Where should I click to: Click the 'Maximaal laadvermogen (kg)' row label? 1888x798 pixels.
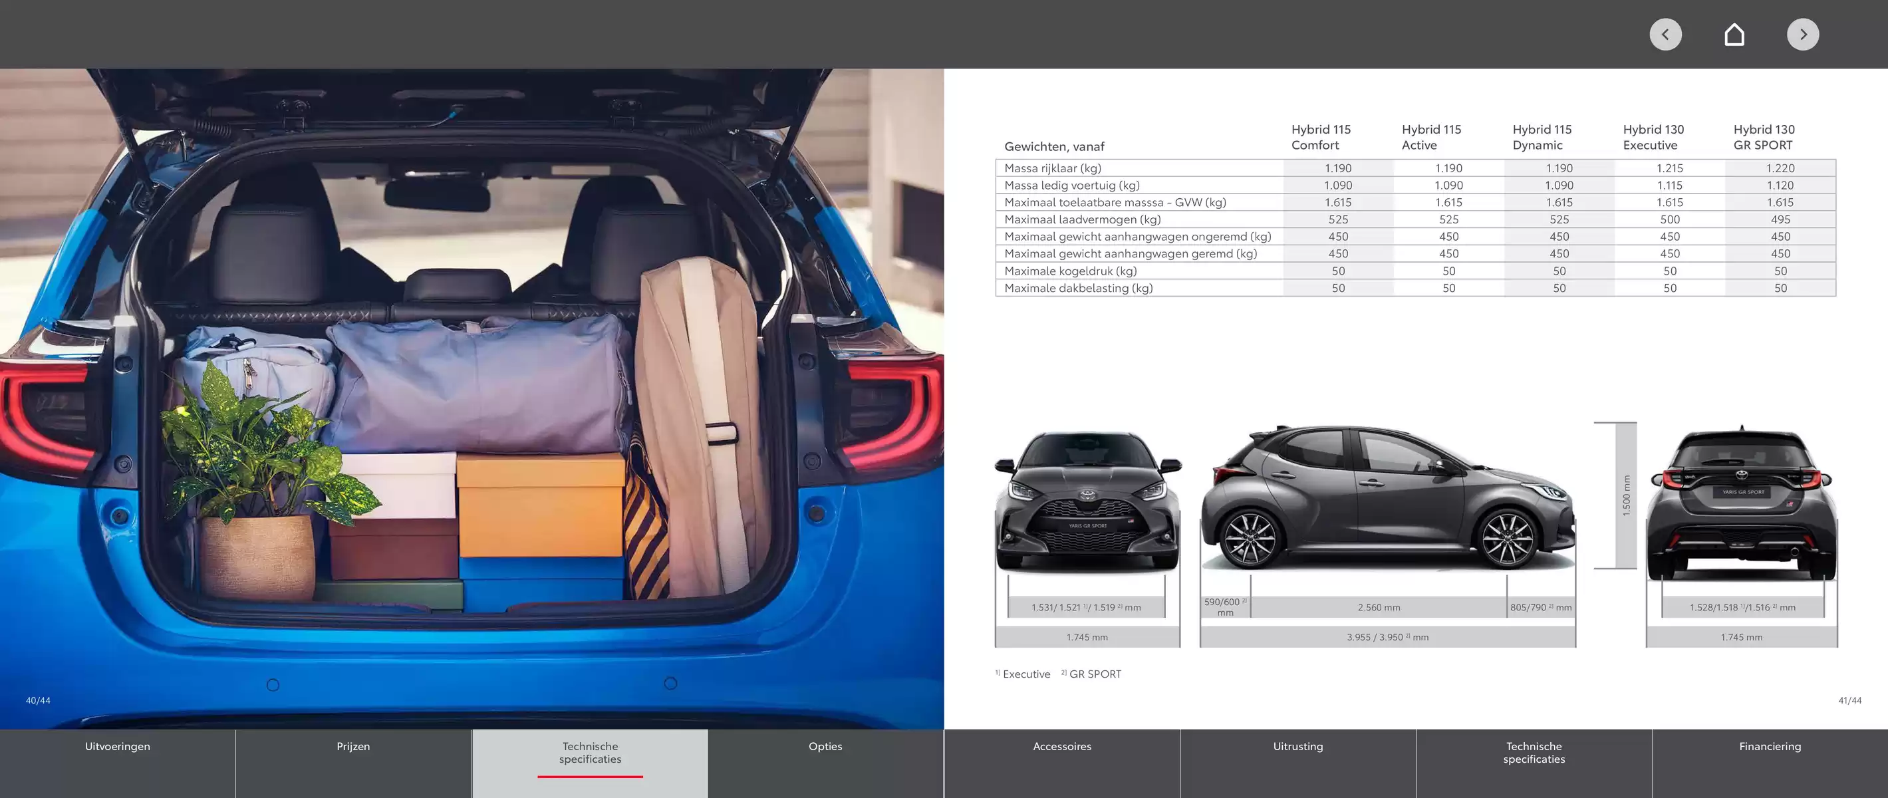click(x=1083, y=219)
